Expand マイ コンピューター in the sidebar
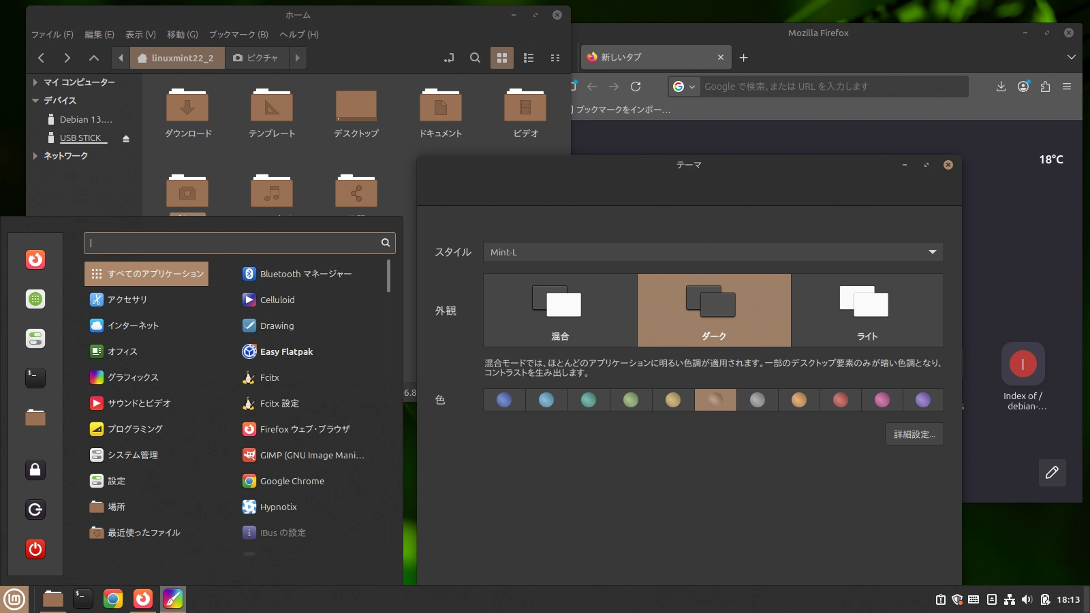 coord(35,82)
